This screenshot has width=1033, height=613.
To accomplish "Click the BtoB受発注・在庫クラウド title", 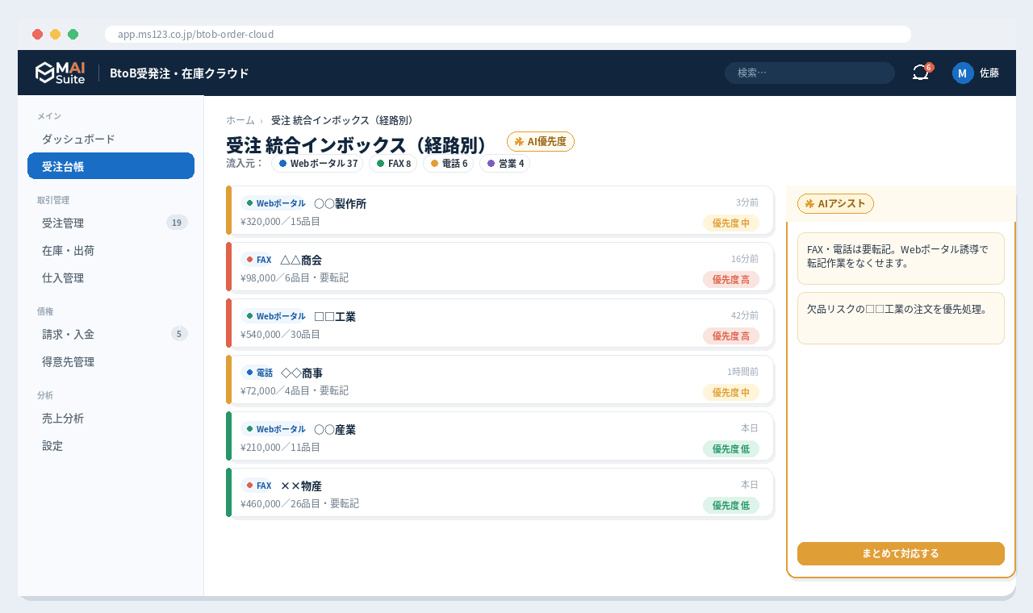I will [179, 73].
